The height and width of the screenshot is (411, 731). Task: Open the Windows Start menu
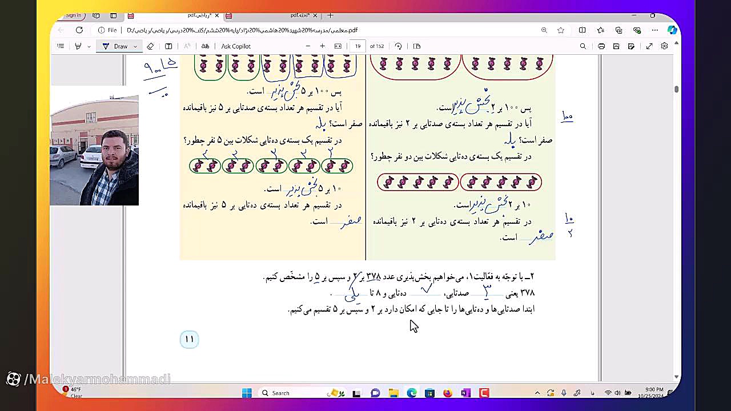247,393
